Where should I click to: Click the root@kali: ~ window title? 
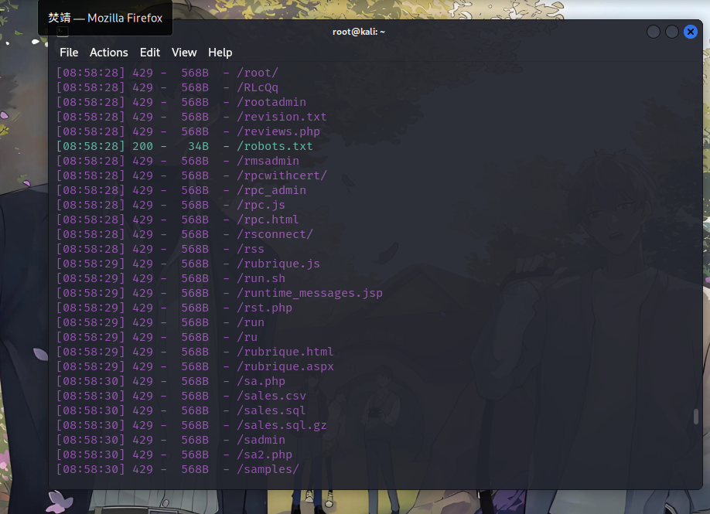(x=359, y=32)
